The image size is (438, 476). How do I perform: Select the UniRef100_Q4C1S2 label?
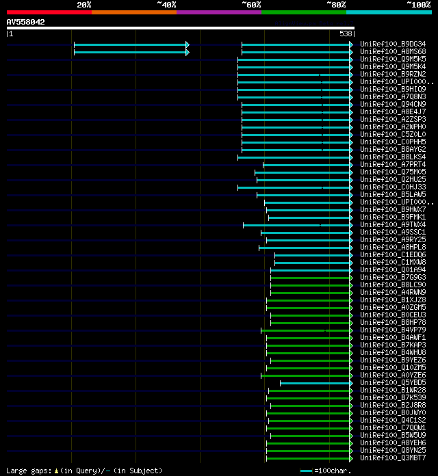(393, 420)
